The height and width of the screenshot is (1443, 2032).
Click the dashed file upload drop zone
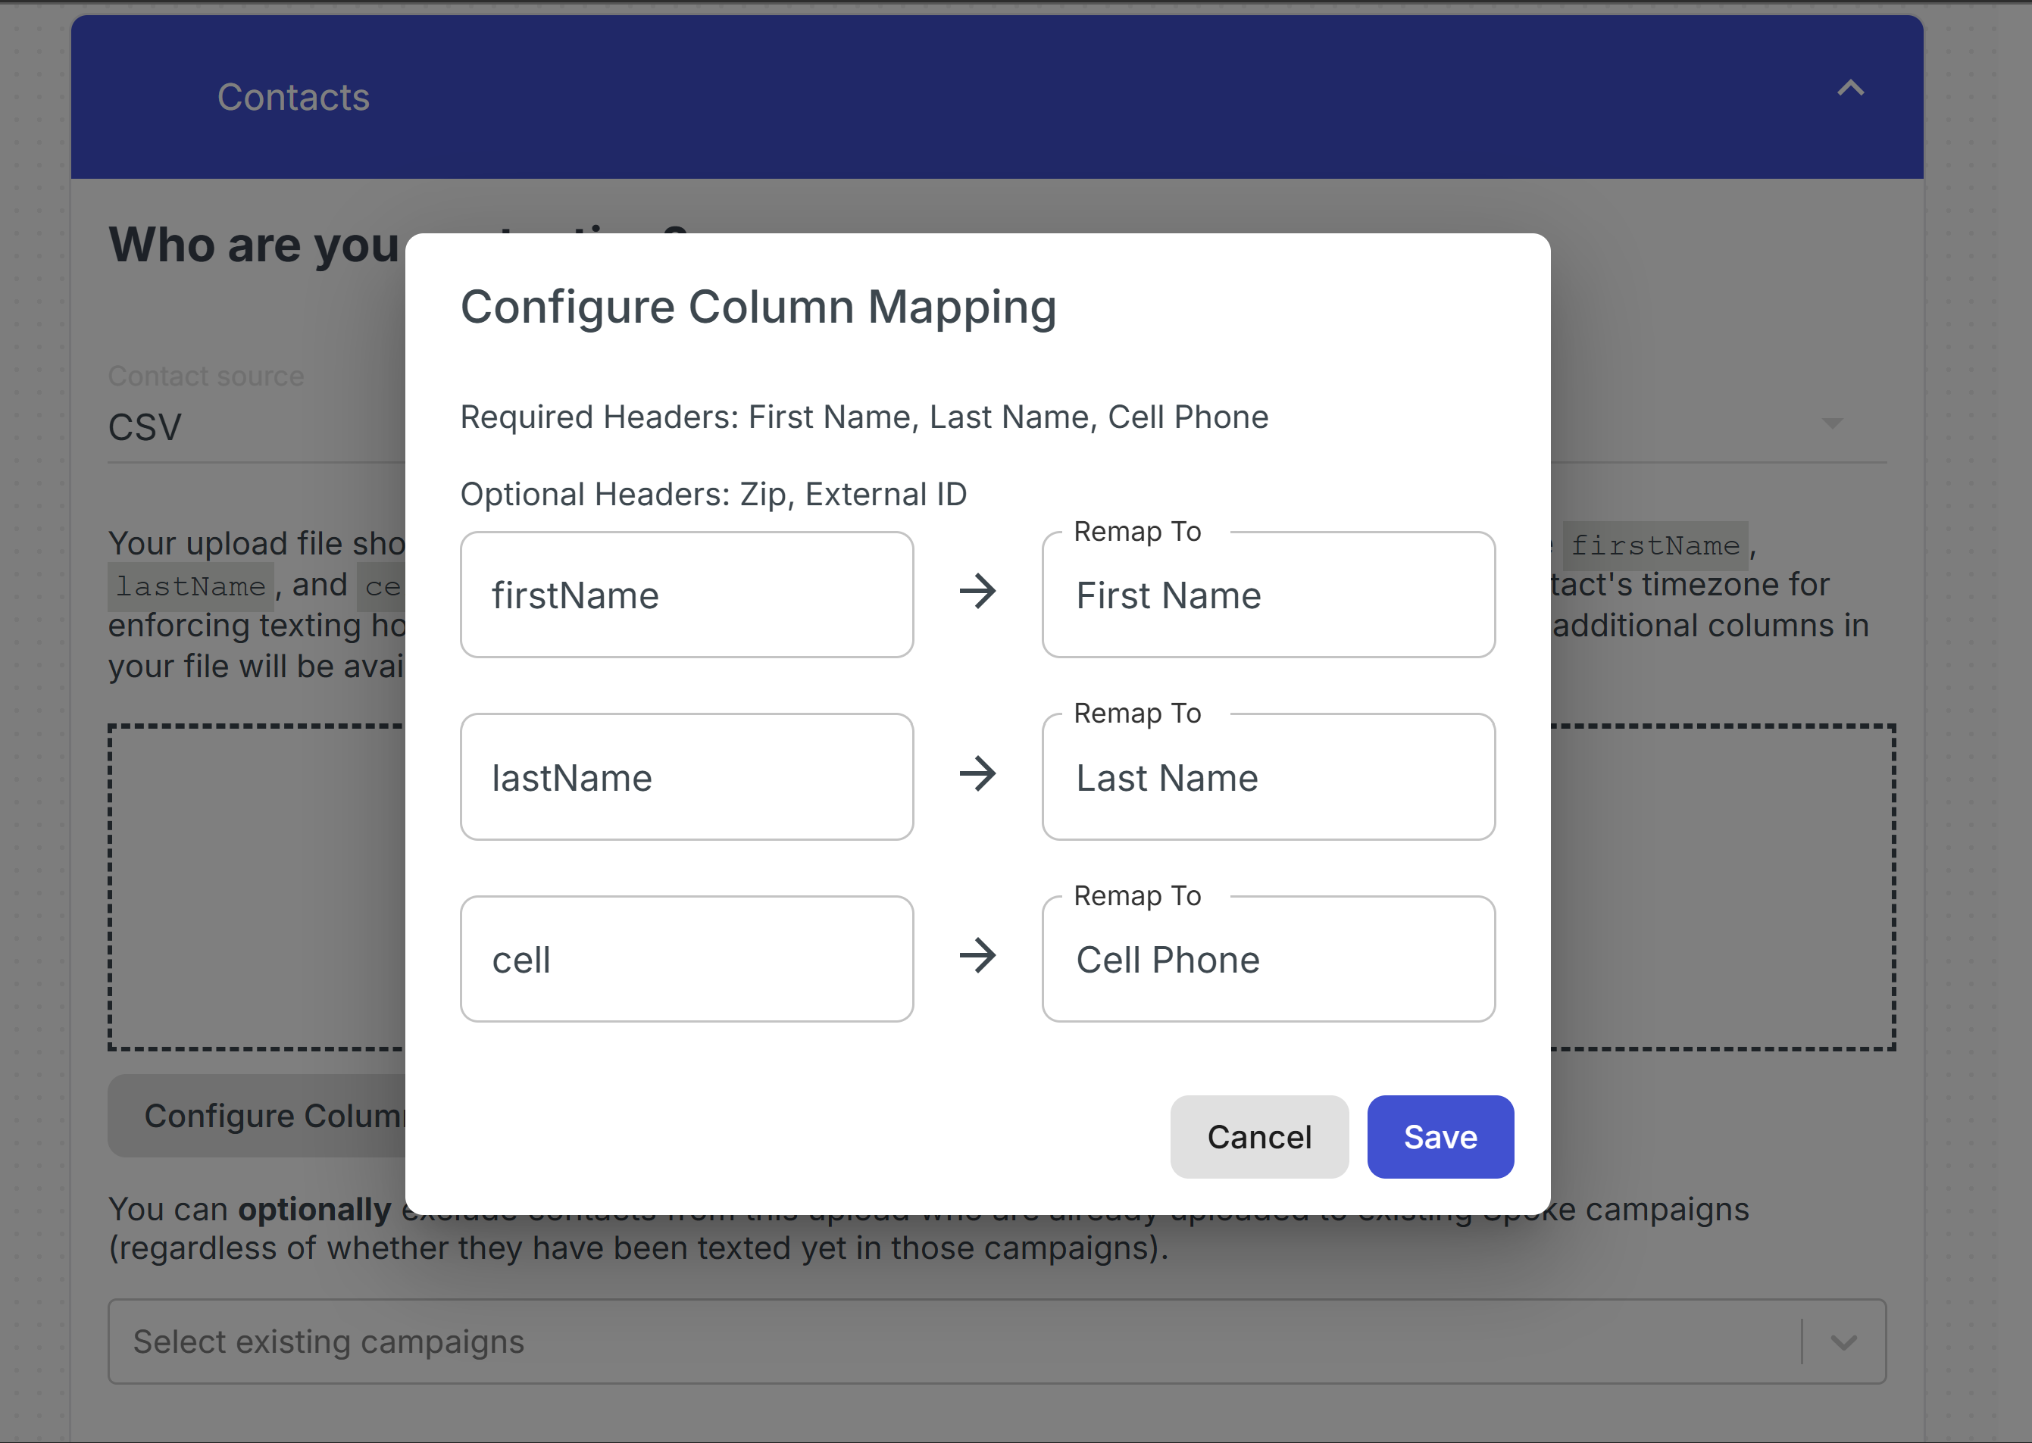tap(258, 887)
